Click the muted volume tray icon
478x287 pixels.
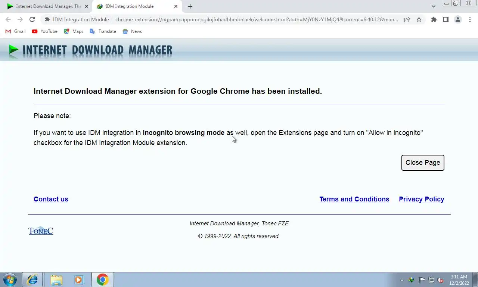click(441, 280)
